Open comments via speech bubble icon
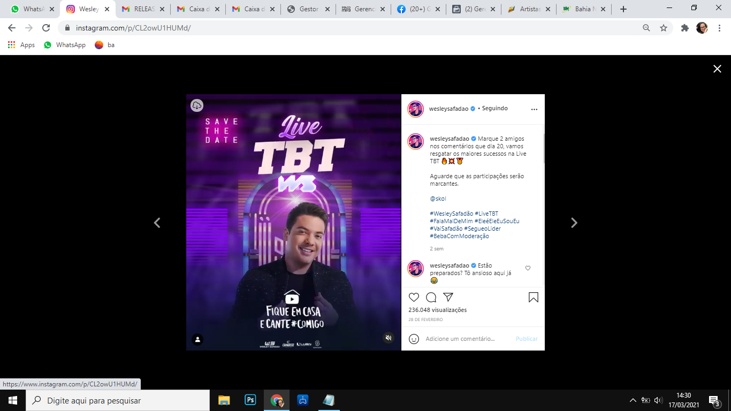Screen dimensions: 731x411 431,298
